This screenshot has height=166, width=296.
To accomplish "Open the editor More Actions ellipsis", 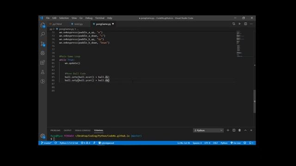I will coord(251,24).
